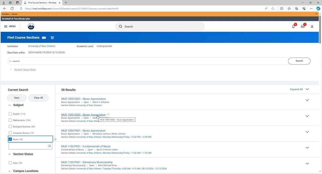Click the Search button
The height and width of the screenshot is (174, 322).
click(299, 61)
